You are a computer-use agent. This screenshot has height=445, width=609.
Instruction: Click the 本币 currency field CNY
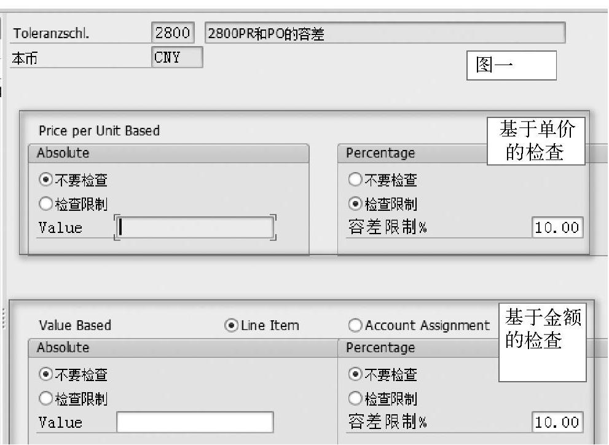point(176,58)
